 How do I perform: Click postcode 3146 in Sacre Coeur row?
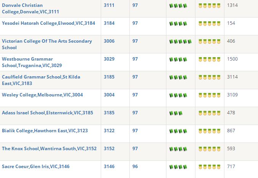[x=109, y=167]
